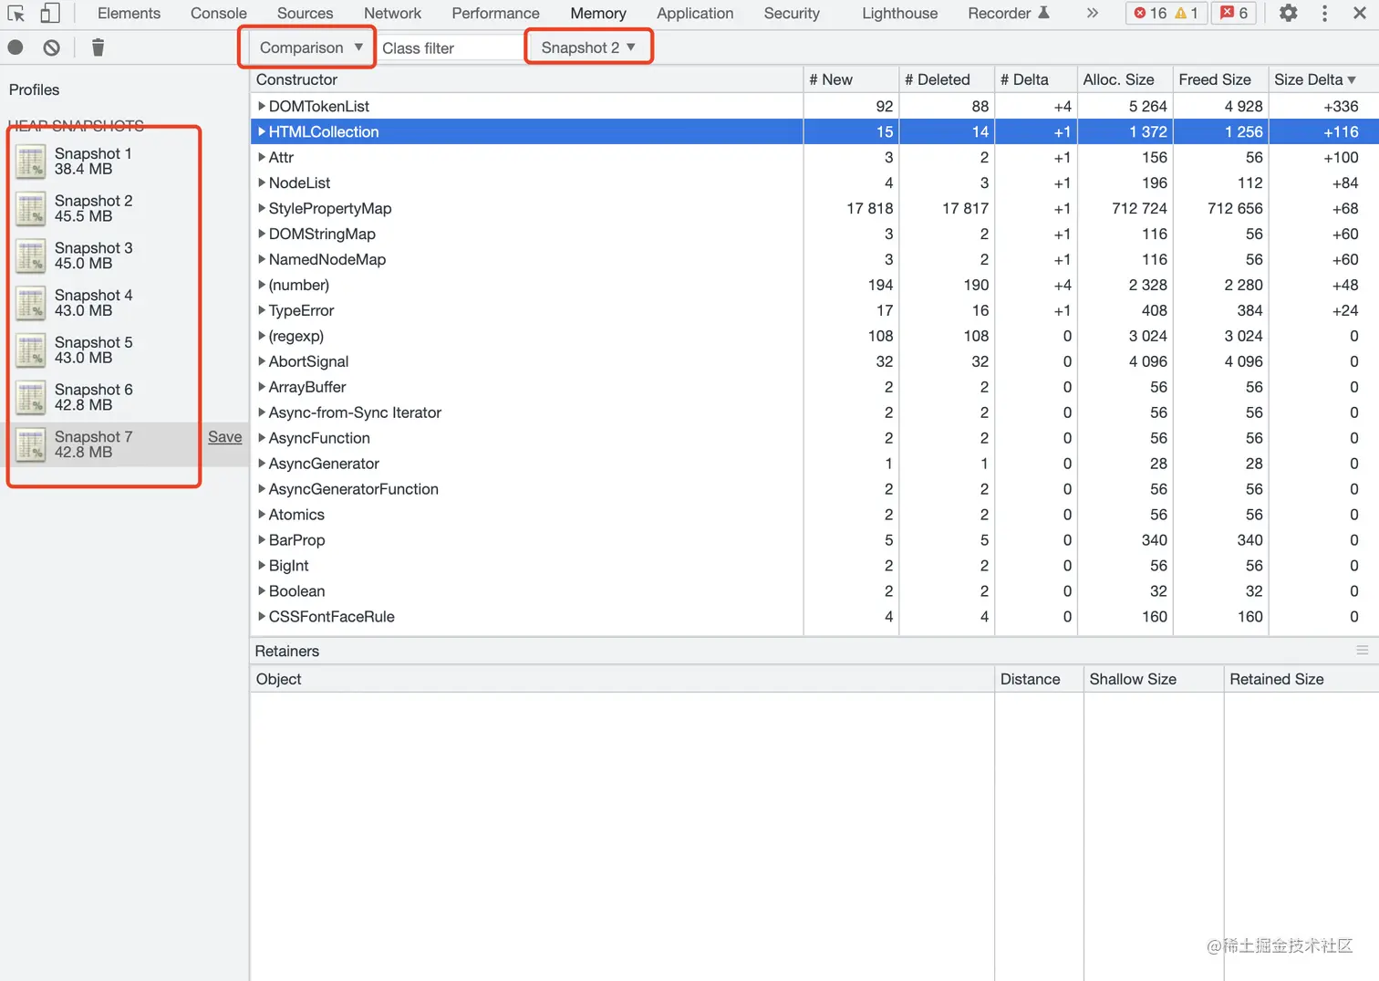Switch to the Performance tab

pyautogui.click(x=495, y=14)
